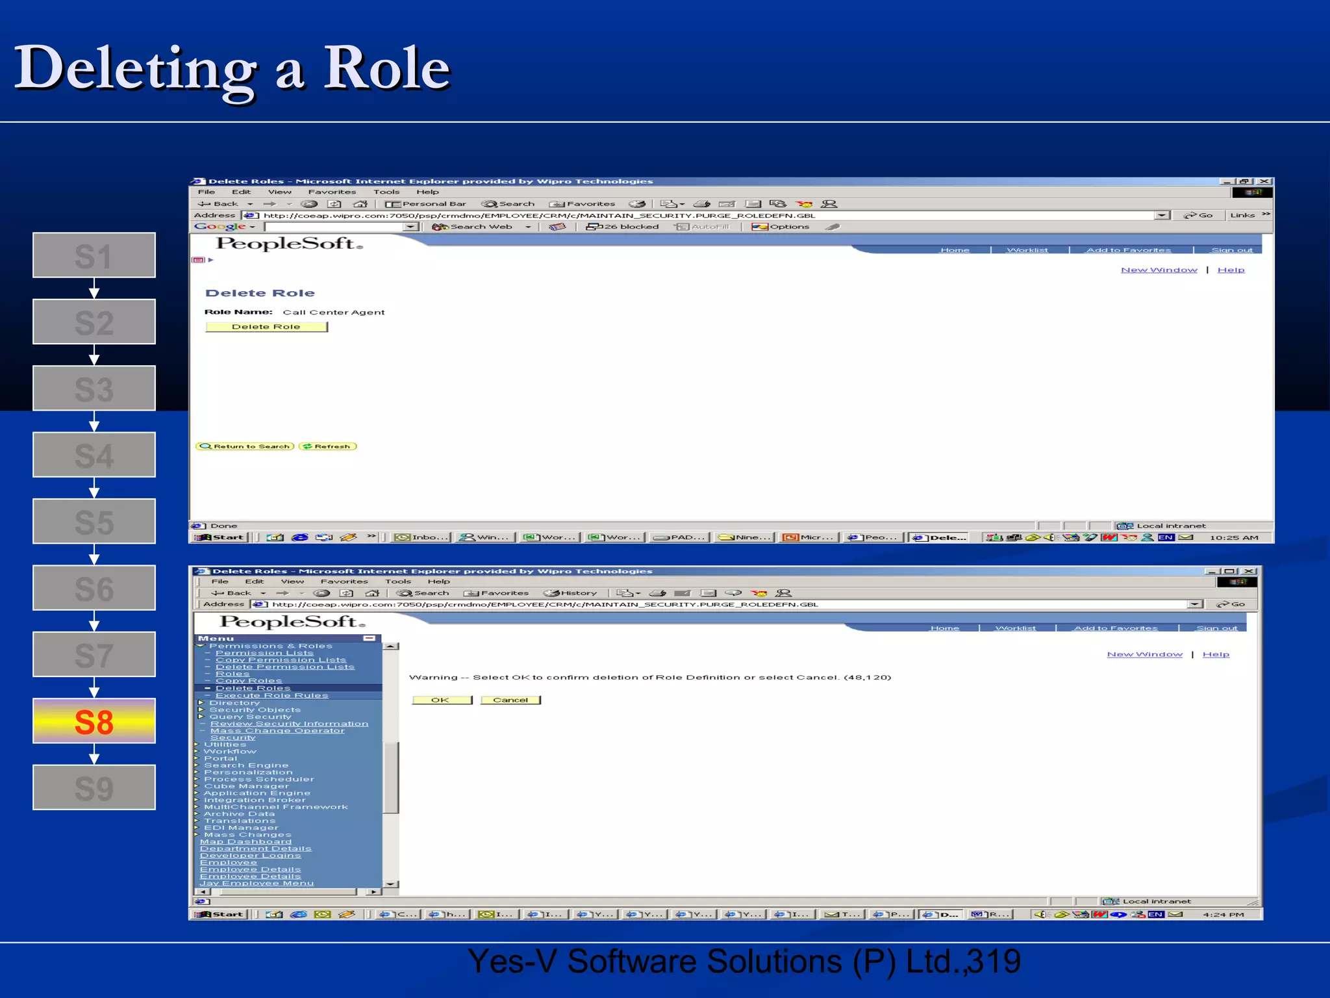Click Google toolbar search input field
This screenshot has width=1330, height=998.
click(334, 227)
